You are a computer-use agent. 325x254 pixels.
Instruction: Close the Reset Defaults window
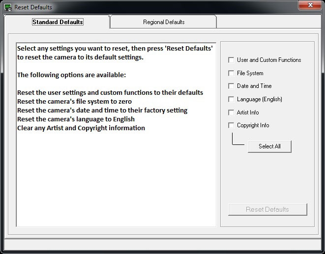pos(310,5)
